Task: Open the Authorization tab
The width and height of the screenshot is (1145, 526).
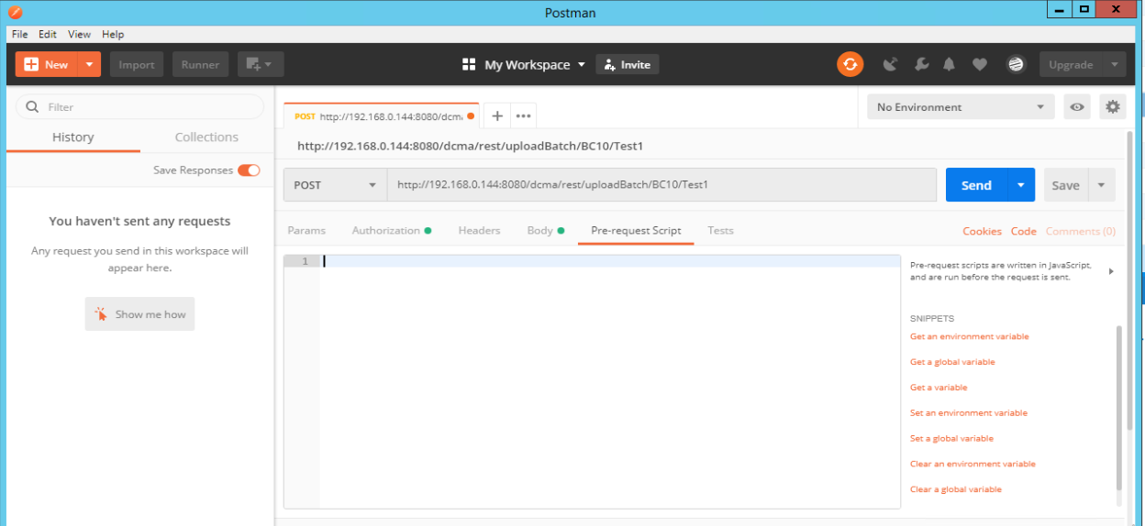Action: 391,231
